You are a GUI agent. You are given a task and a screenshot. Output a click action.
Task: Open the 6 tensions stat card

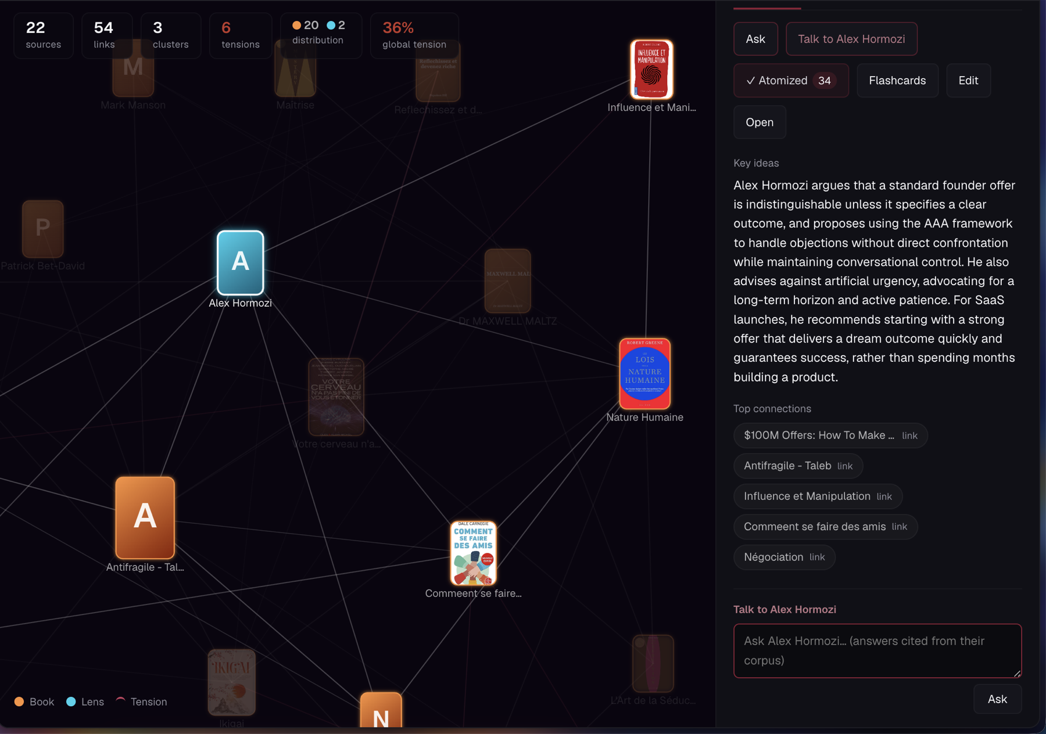tap(241, 35)
